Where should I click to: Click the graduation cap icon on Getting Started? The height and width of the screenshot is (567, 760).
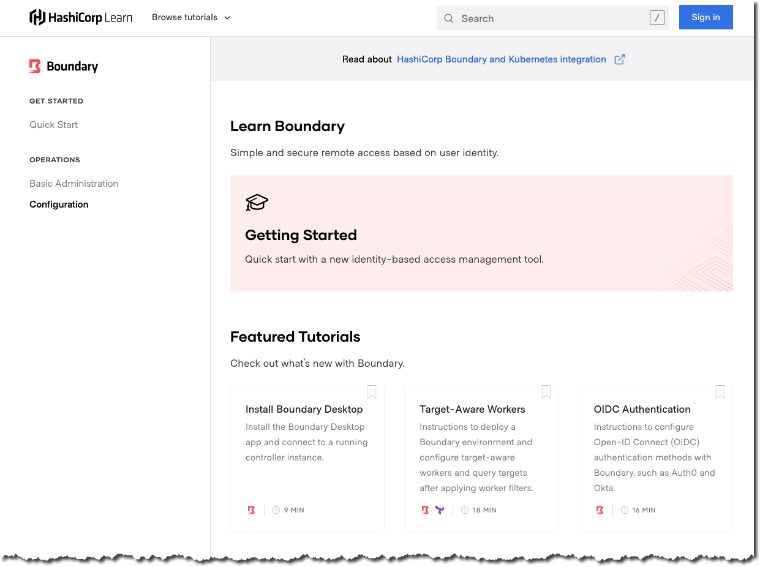tap(257, 203)
